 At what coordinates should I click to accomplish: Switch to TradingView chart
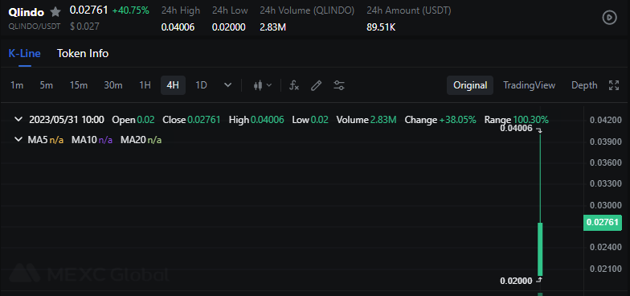529,85
